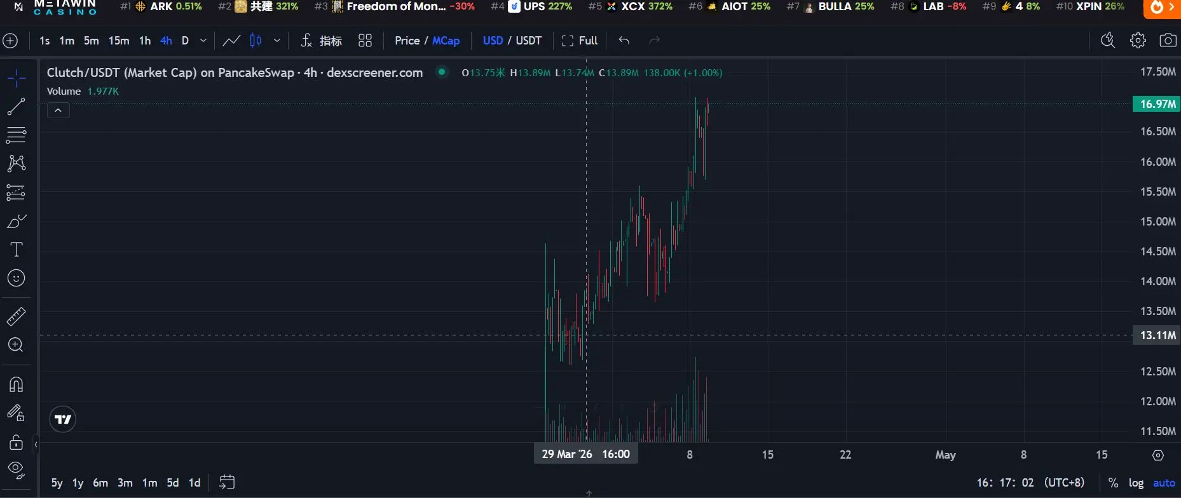Enter fullscreen with the Full button
1181x498 pixels.
tap(580, 41)
